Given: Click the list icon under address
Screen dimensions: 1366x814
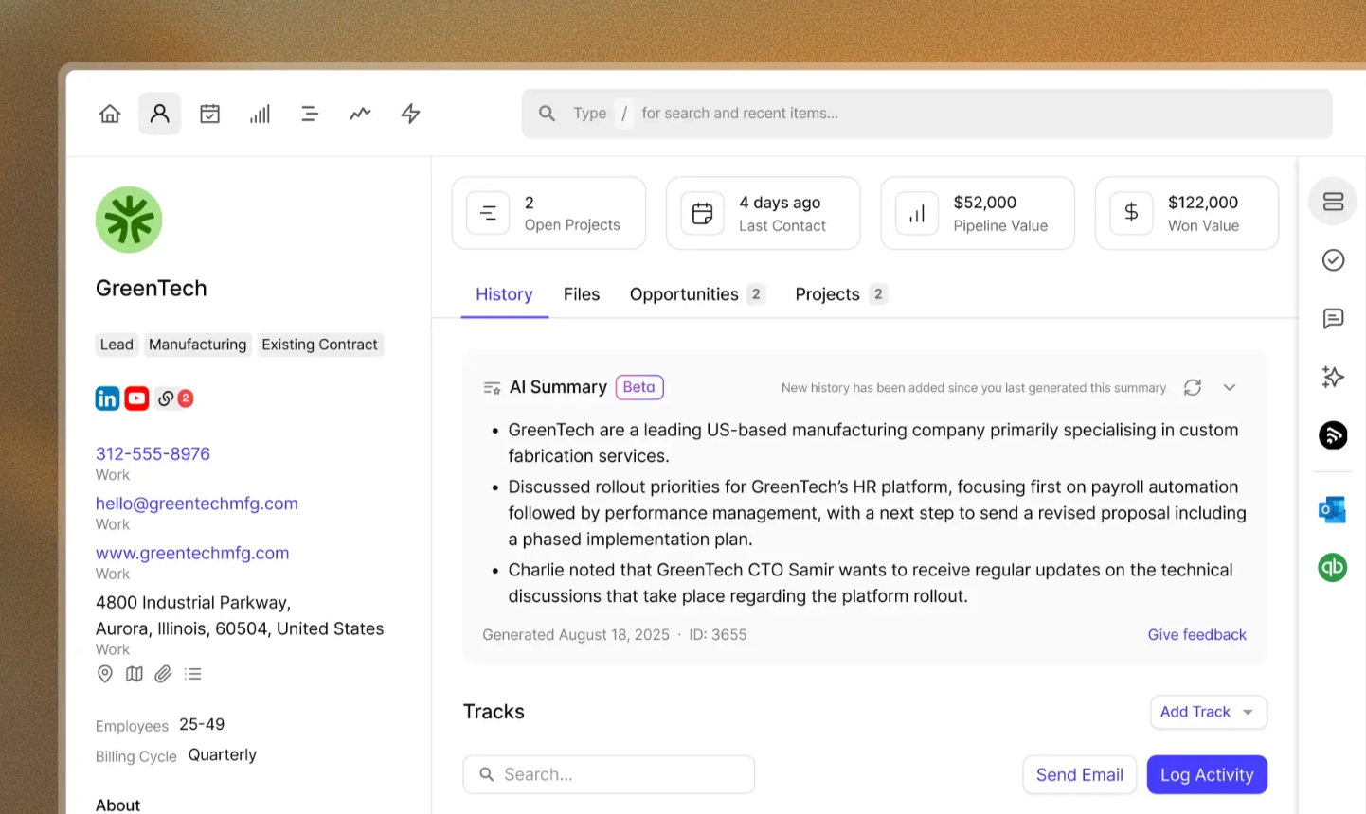Looking at the screenshot, I should point(193,674).
